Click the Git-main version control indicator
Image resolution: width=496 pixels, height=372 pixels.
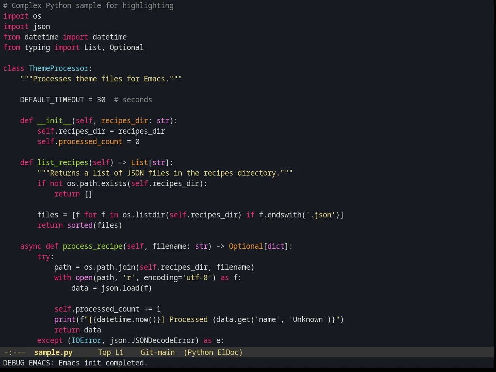[x=157, y=352]
